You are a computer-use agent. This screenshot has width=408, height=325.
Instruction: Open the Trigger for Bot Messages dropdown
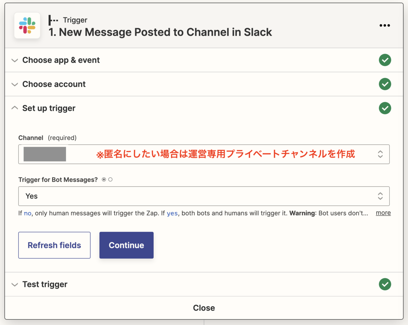tap(204, 196)
